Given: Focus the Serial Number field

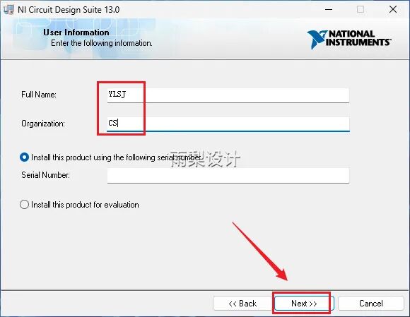Looking at the screenshot, I should [x=228, y=176].
